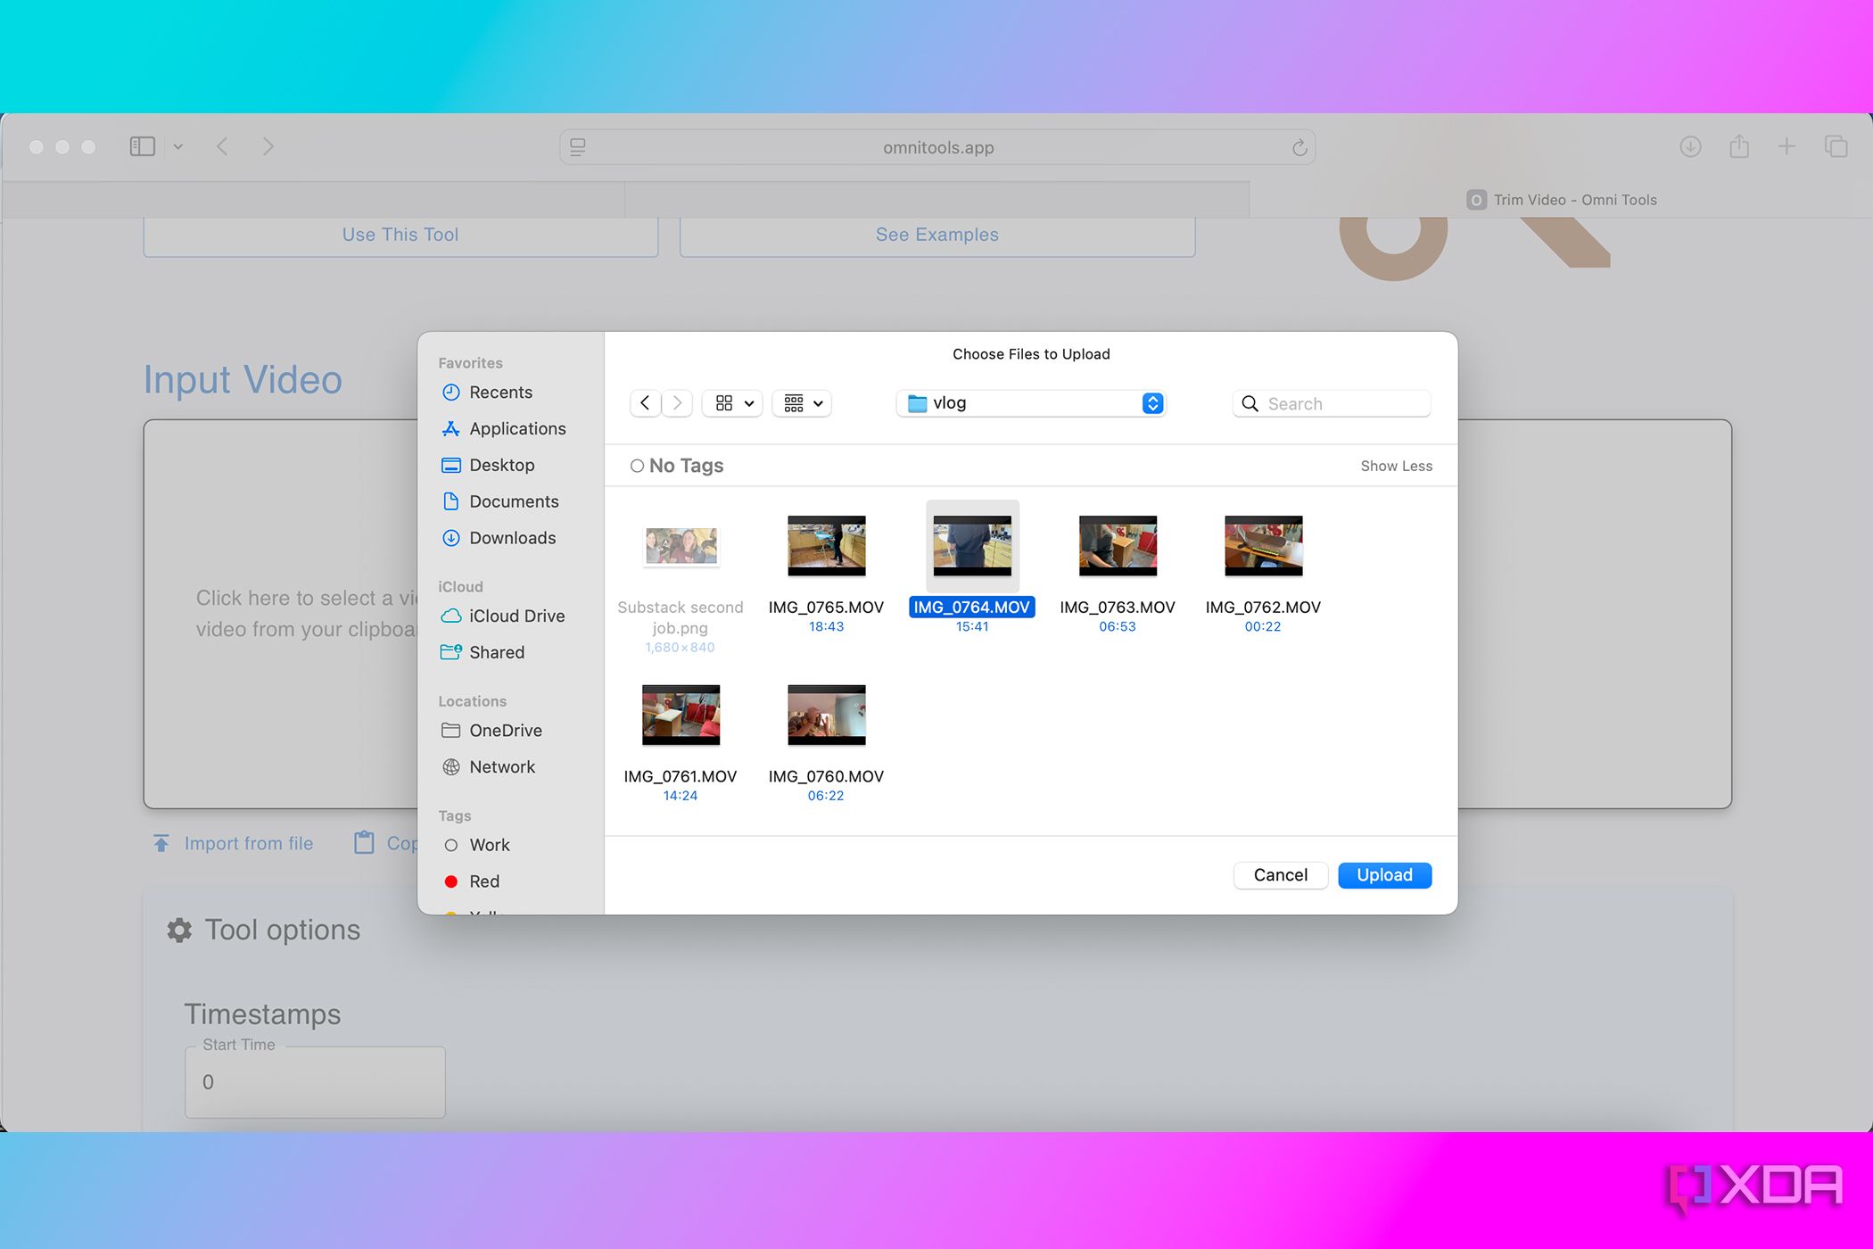Select the Red tag
Image resolution: width=1873 pixels, height=1249 pixels.
pyautogui.click(x=484, y=881)
